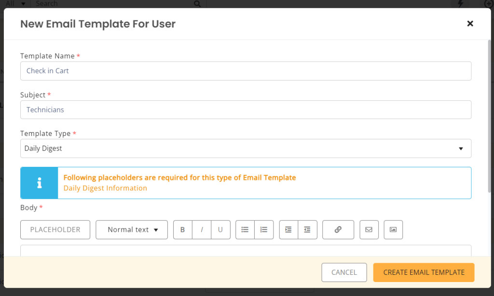Insert an image into the email body
Image resolution: width=494 pixels, height=296 pixels.
(393, 229)
